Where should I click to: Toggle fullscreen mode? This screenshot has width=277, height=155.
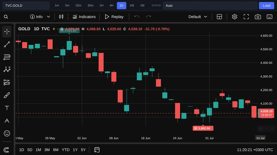point(246,17)
